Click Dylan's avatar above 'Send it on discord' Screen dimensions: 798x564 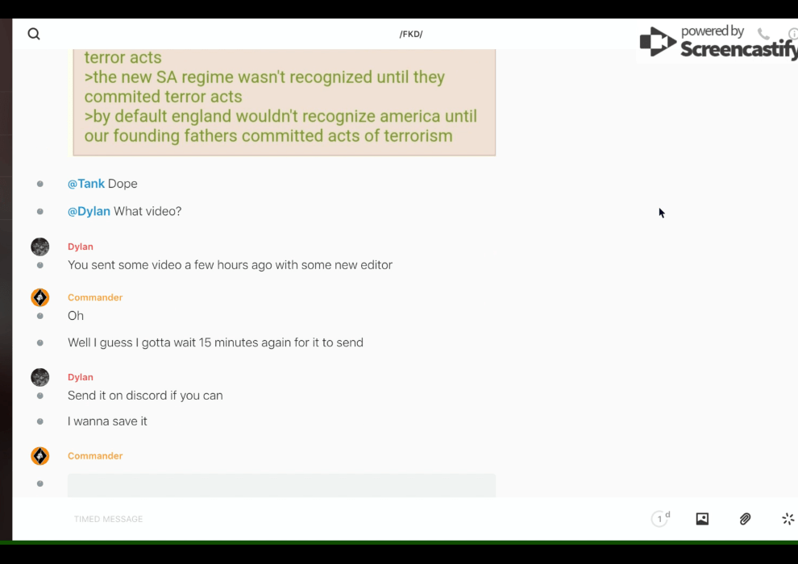(x=40, y=377)
